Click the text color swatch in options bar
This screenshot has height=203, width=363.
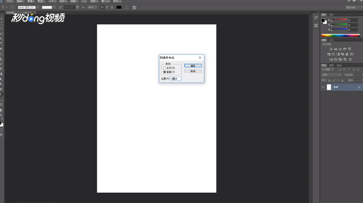(x=119, y=7)
